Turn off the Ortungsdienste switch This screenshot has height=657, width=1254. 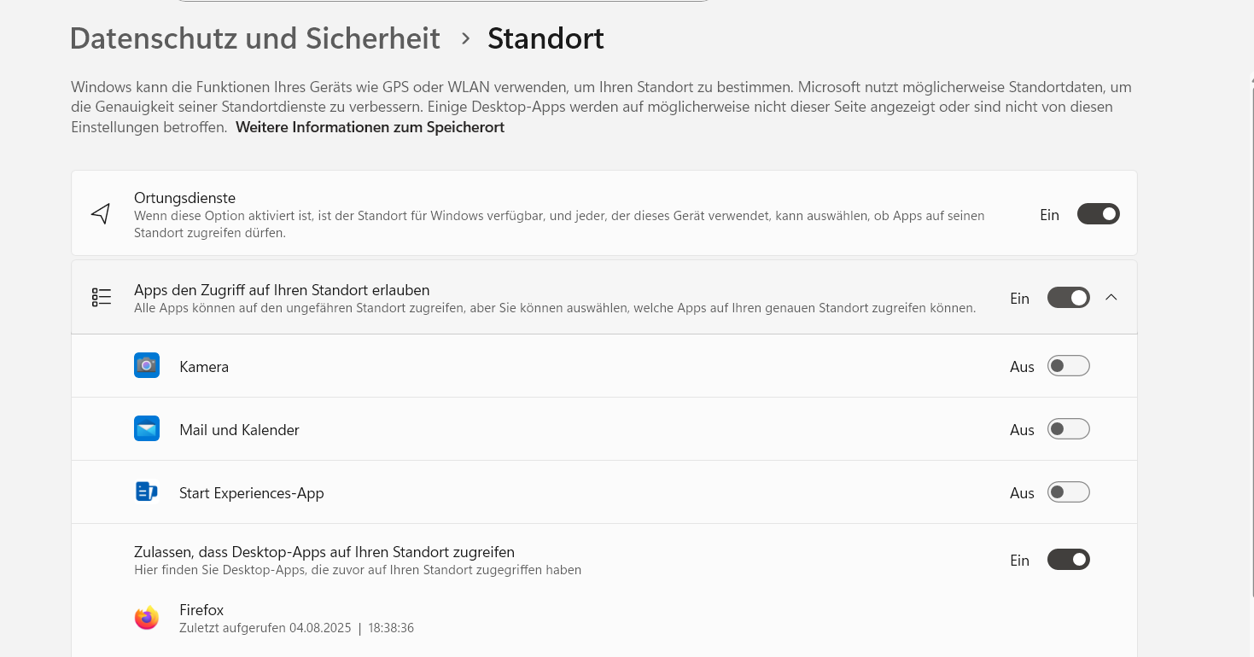point(1098,214)
